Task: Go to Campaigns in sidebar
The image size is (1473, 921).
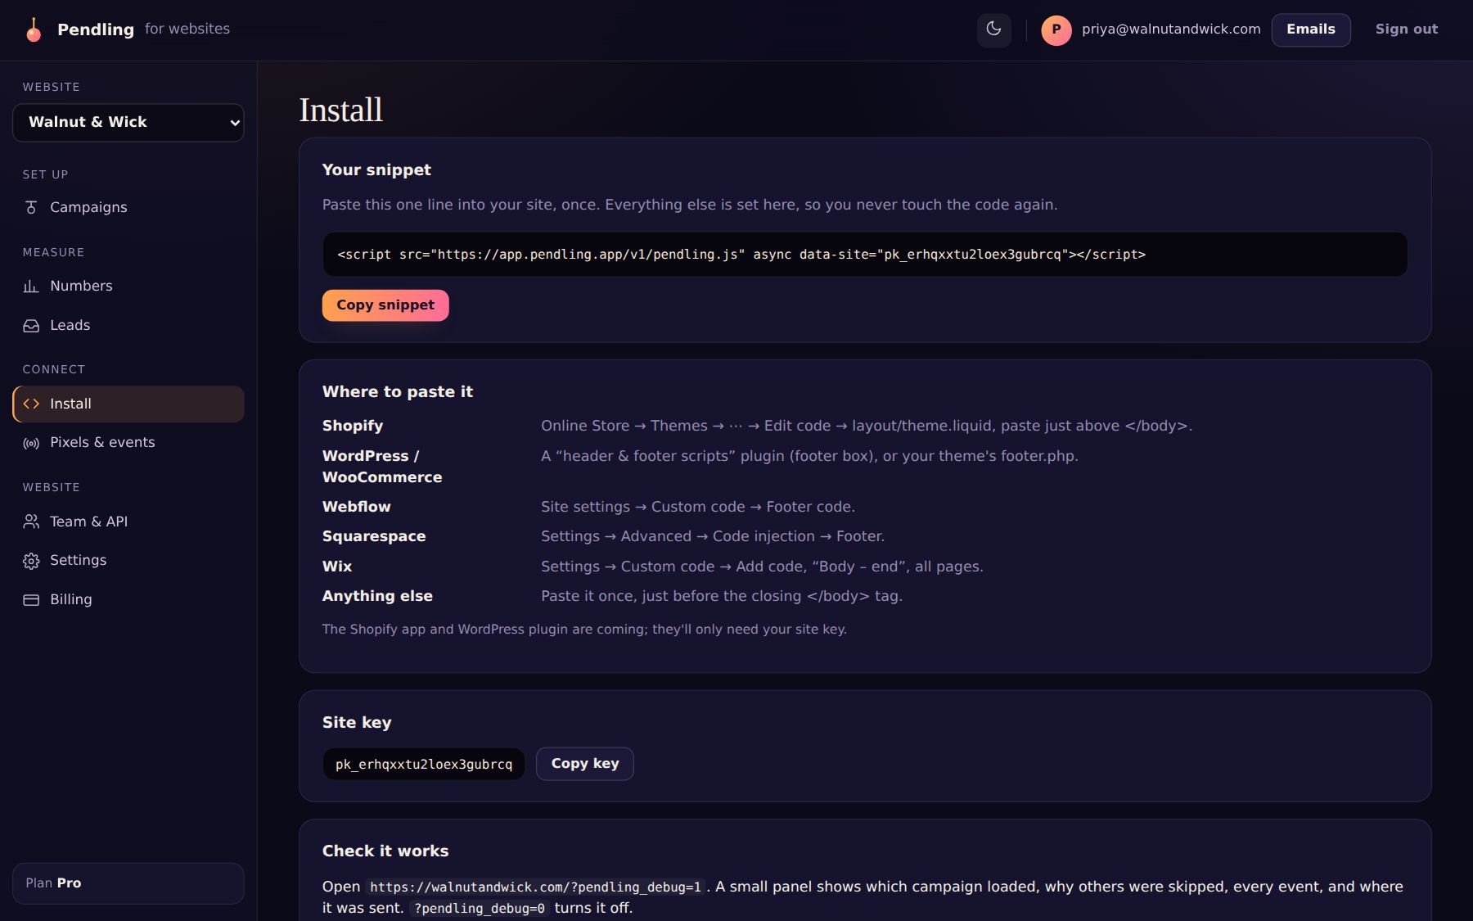Action: (x=128, y=207)
